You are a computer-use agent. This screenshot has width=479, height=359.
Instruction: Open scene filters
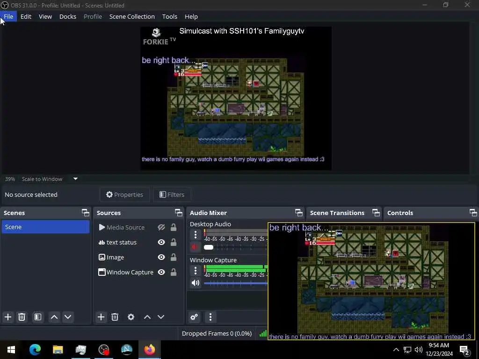(37, 317)
